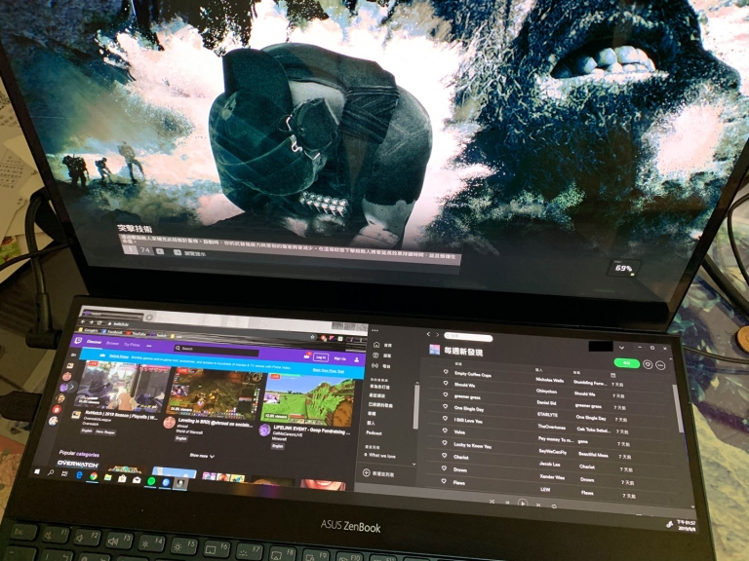Reload the page in Chrome
This screenshot has height=561, width=749.
click(99, 323)
